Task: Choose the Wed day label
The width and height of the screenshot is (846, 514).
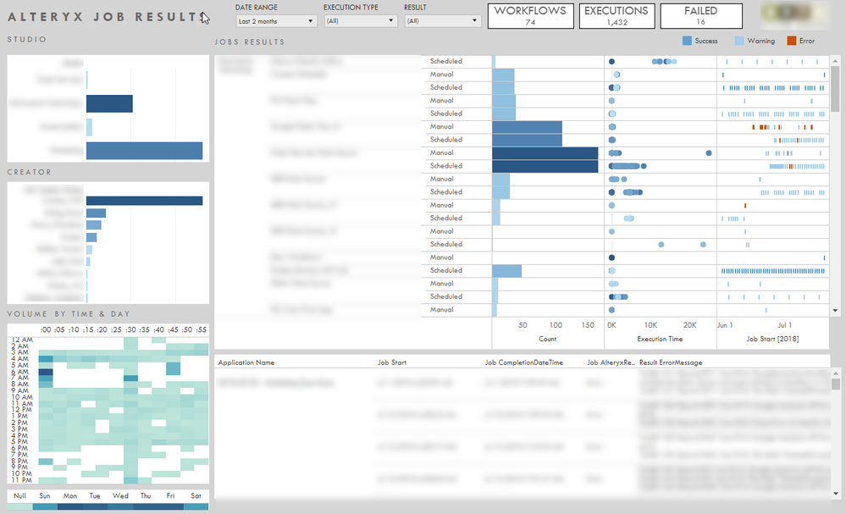Action: [120, 495]
